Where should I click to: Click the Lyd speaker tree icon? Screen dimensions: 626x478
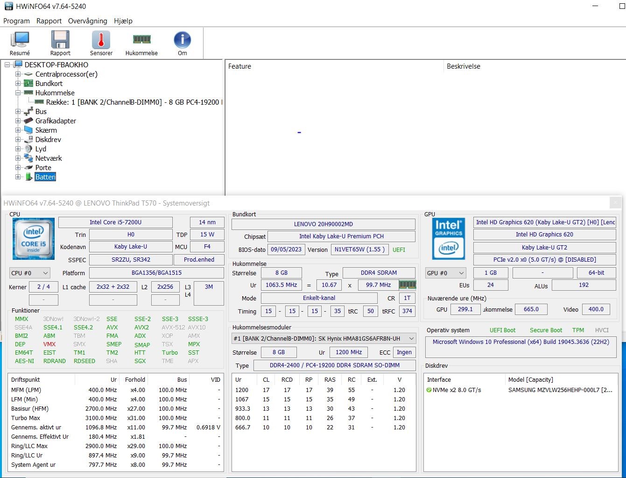[x=28, y=149]
